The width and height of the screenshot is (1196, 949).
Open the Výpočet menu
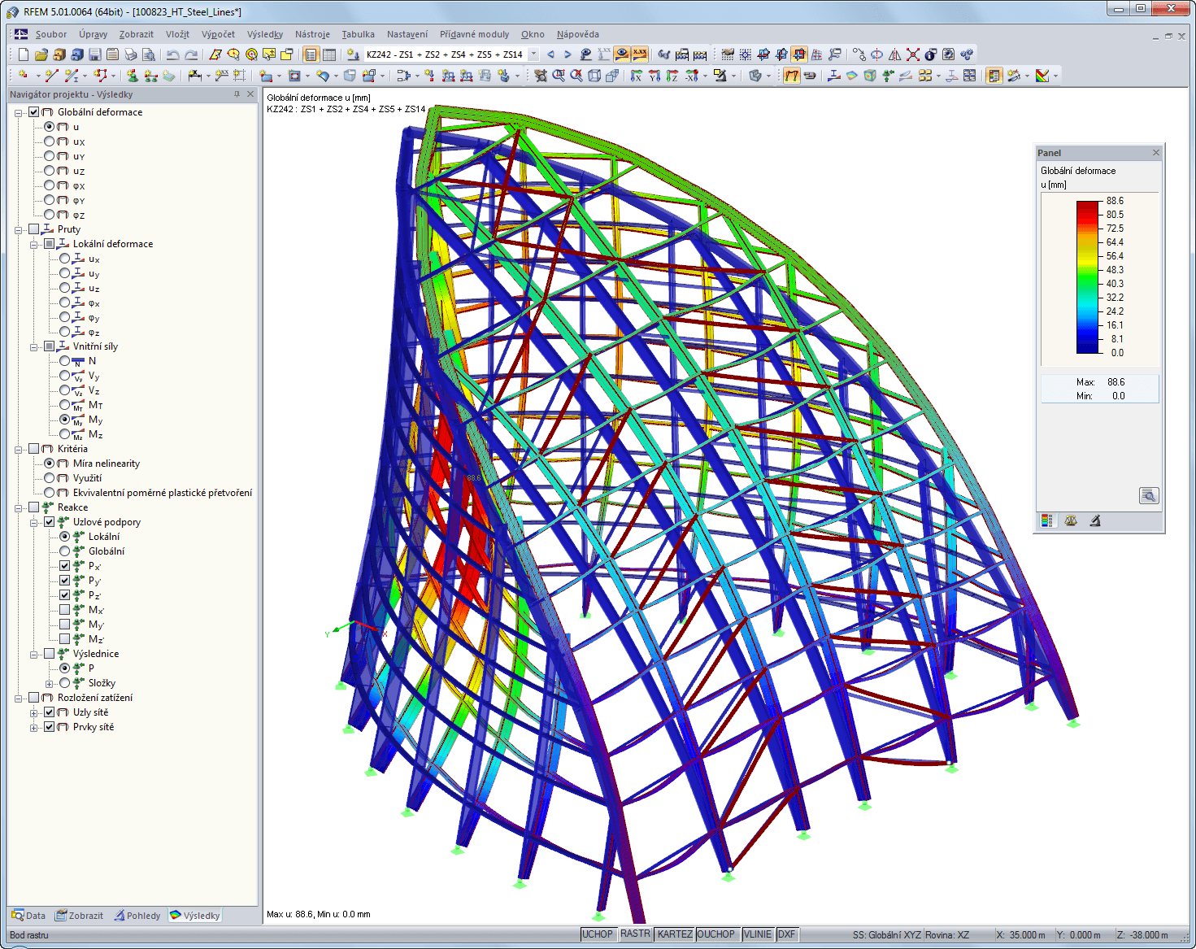[218, 34]
